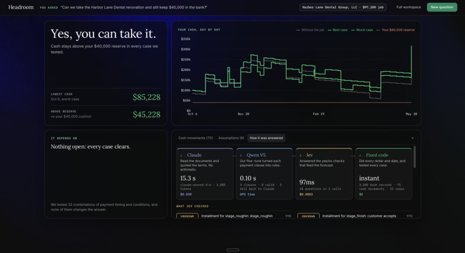Click the UNKNOWN badge for stage_finish installment
This screenshot has height=253, width=465.
tap(308, 216)
